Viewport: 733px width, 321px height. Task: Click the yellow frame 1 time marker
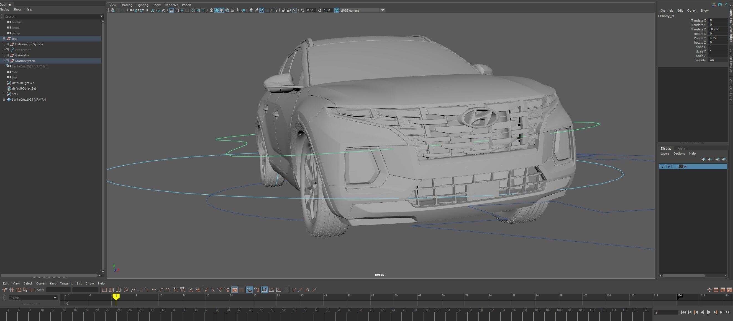tap(116, 296)
